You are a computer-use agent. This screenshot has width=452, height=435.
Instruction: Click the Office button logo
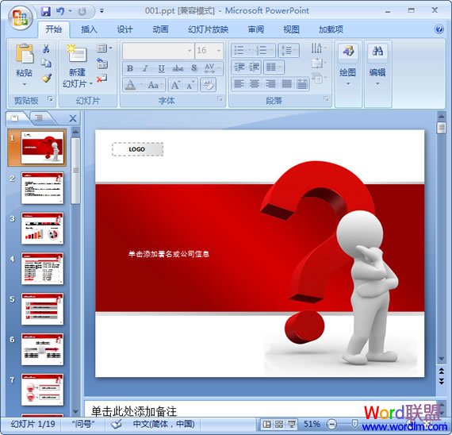coord(20,18)
